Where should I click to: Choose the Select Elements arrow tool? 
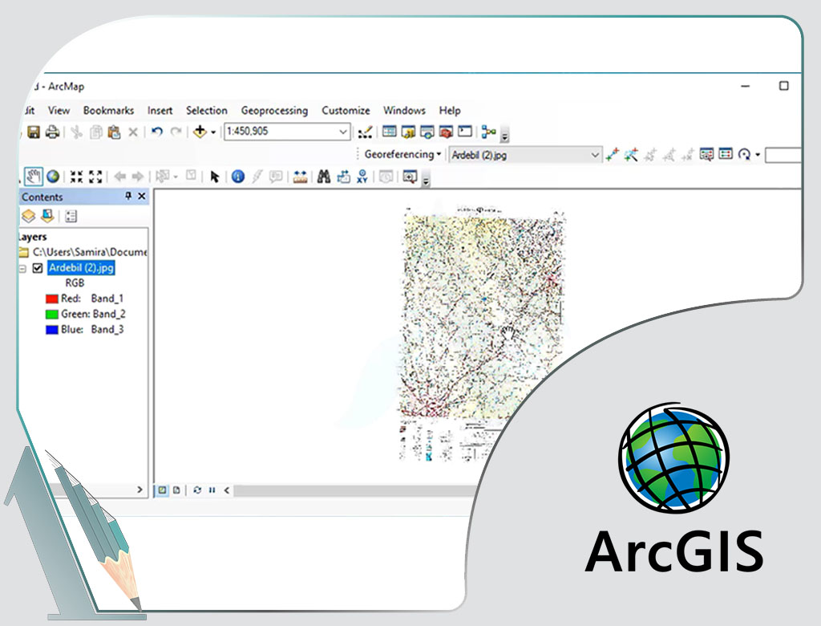pos(214,177)
